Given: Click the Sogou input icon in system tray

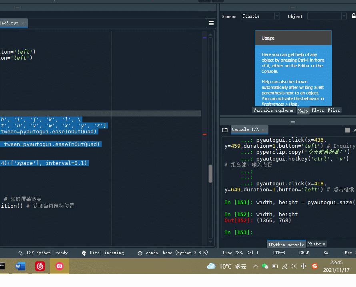Looking at the screenshot, I should (x=314, y=266).
